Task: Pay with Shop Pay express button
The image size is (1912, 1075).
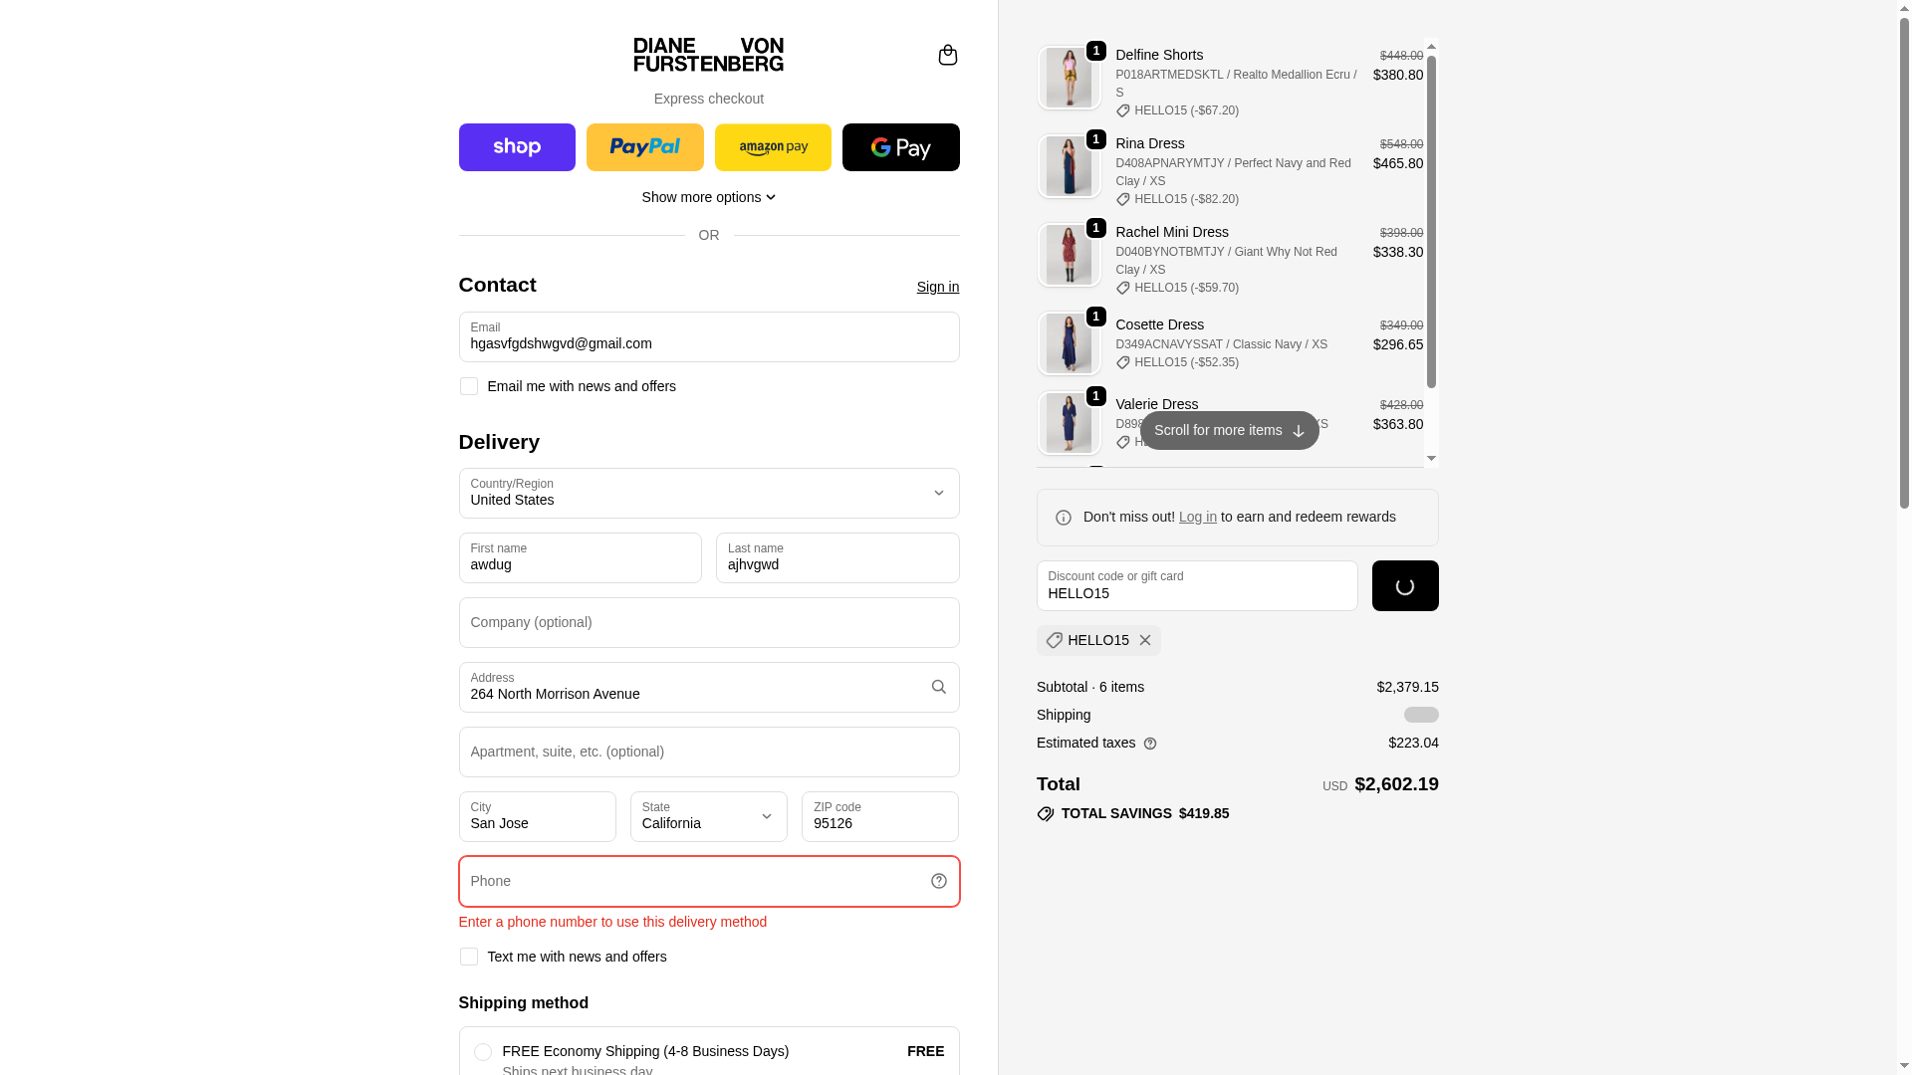Action: click(517, 147)
